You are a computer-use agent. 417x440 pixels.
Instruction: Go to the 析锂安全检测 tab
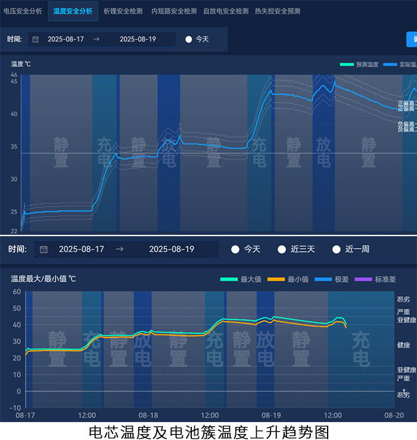pyautogui.click(x=123, y=11)
